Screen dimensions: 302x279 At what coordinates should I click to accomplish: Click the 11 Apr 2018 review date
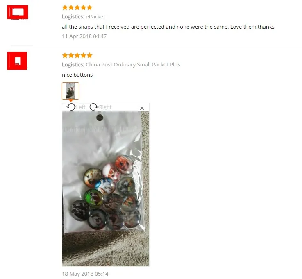click(x=84, y=36)
